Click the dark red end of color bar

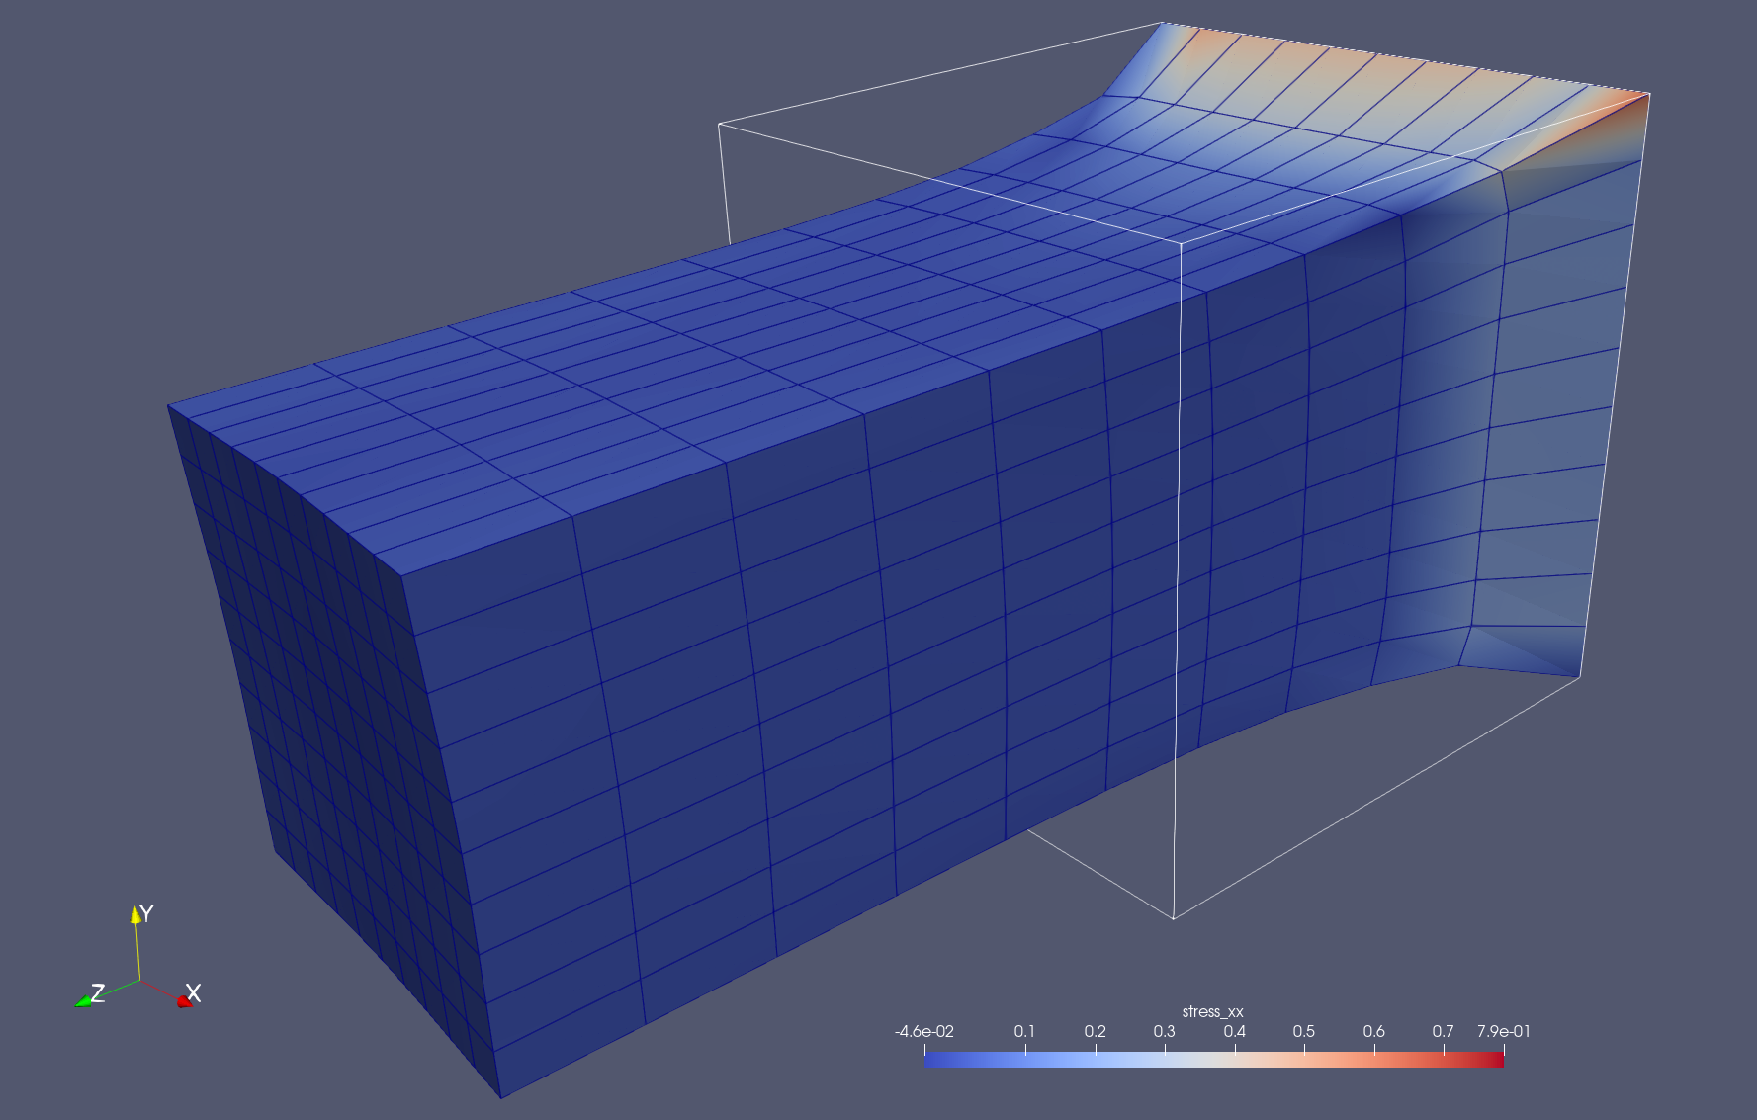click(1497, 1060)
